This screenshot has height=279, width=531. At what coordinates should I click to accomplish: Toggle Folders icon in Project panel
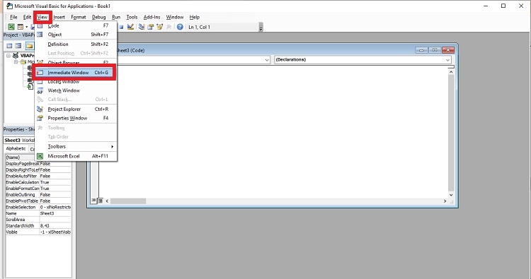30,46
